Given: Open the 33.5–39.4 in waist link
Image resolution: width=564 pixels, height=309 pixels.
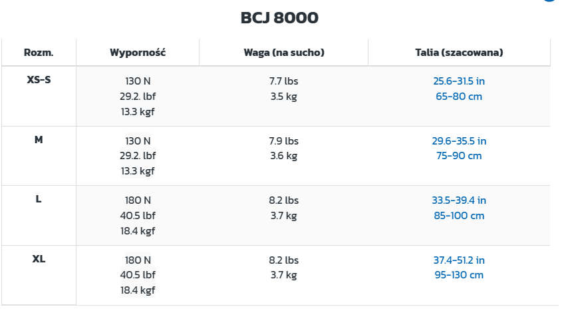Looking at the screenshot, I should [459, 200].
